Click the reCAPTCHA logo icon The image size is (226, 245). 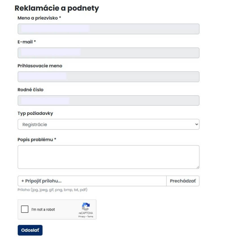tap(86, 206)
